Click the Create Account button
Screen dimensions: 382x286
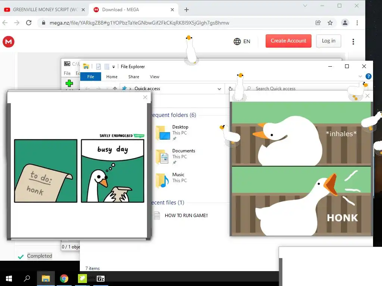pyautogui.click(x=288, y=41)
